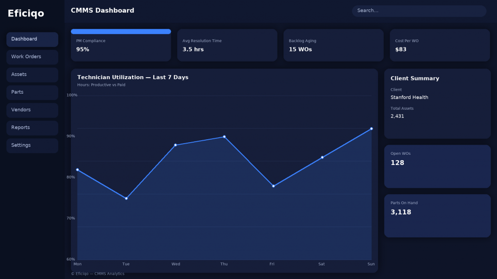The width and height of the screenshot is (497, 279).
Task: Click the Tuesday data point on chart
Action: (x=126, y=198)
